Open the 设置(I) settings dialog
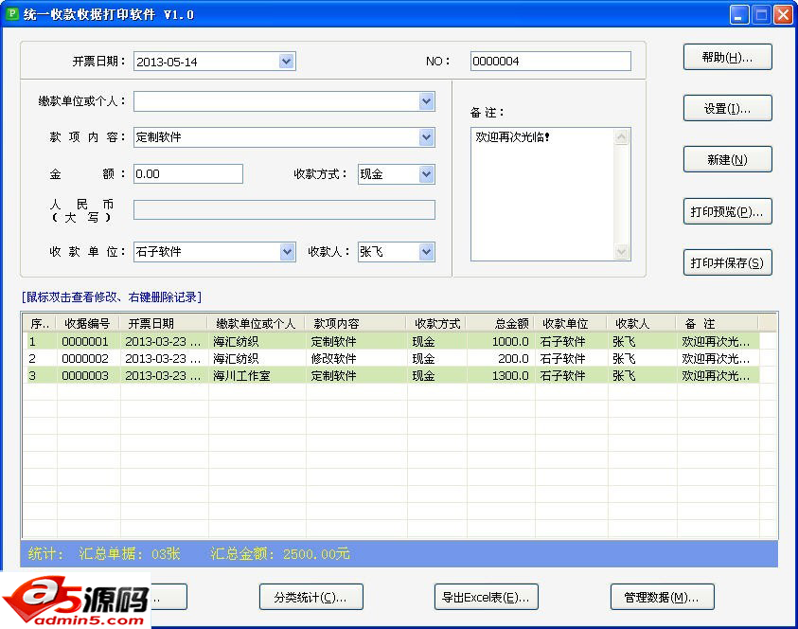 [x=727, y=107]
